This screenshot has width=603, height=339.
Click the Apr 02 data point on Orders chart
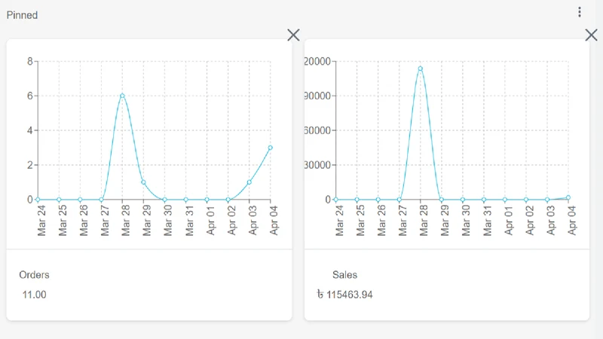pyautogui.click(x=228, y=200)
